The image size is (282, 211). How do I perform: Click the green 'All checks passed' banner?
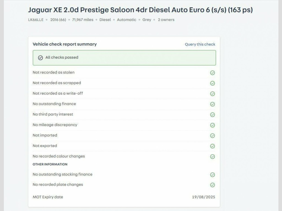(124, 58)
